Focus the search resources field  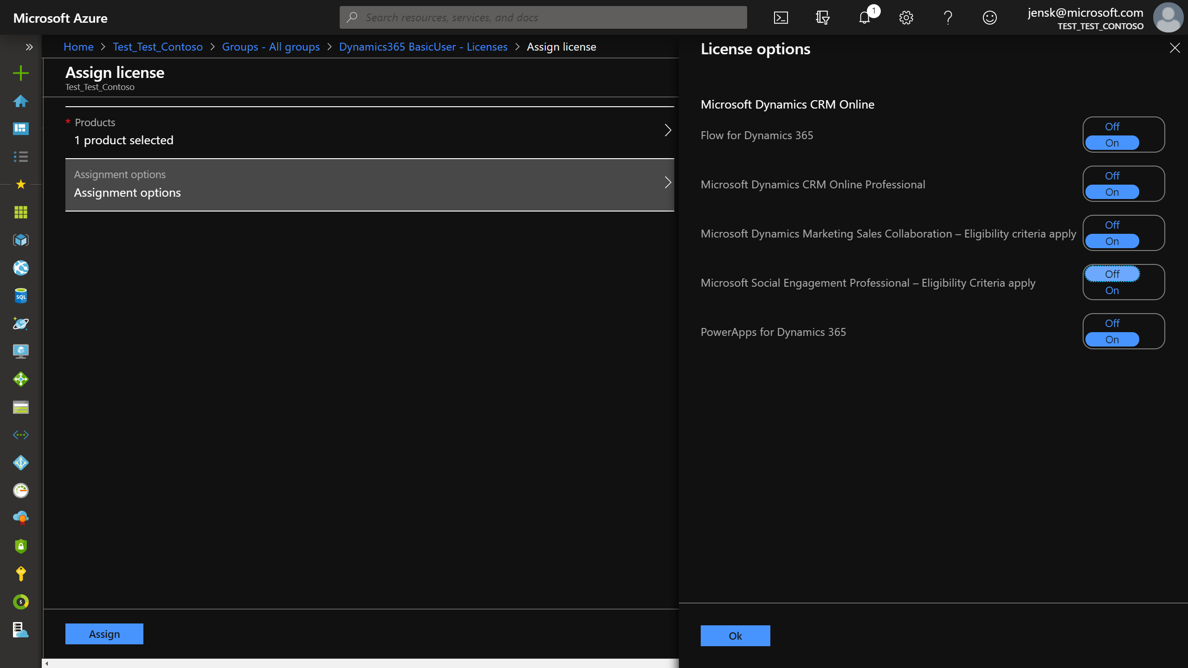[543, 18]
